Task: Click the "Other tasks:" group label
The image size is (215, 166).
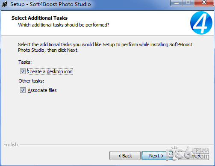Action: pyautogui.click(x=31, y=81)
